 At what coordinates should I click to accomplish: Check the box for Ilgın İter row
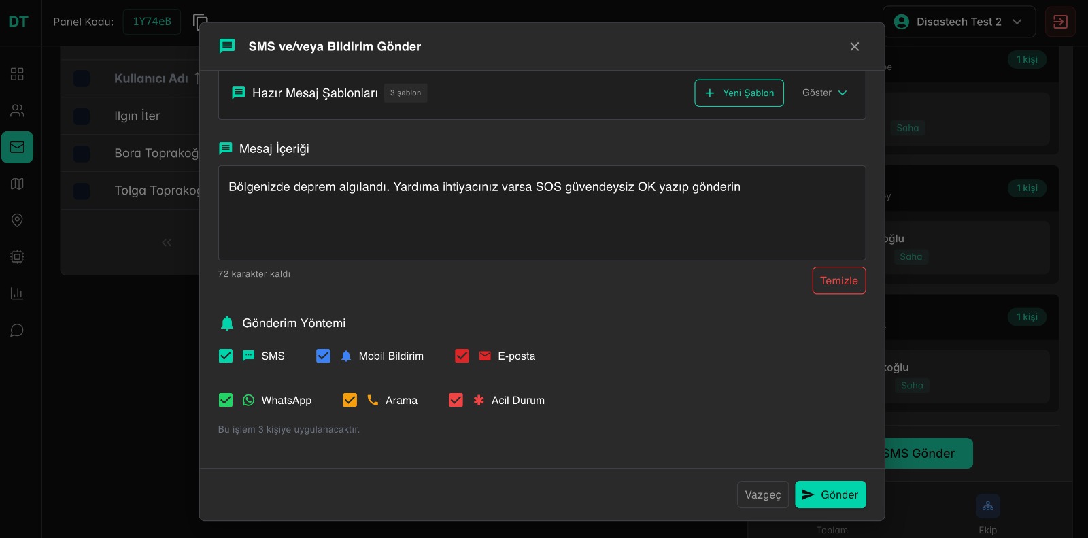click(82, 116)
